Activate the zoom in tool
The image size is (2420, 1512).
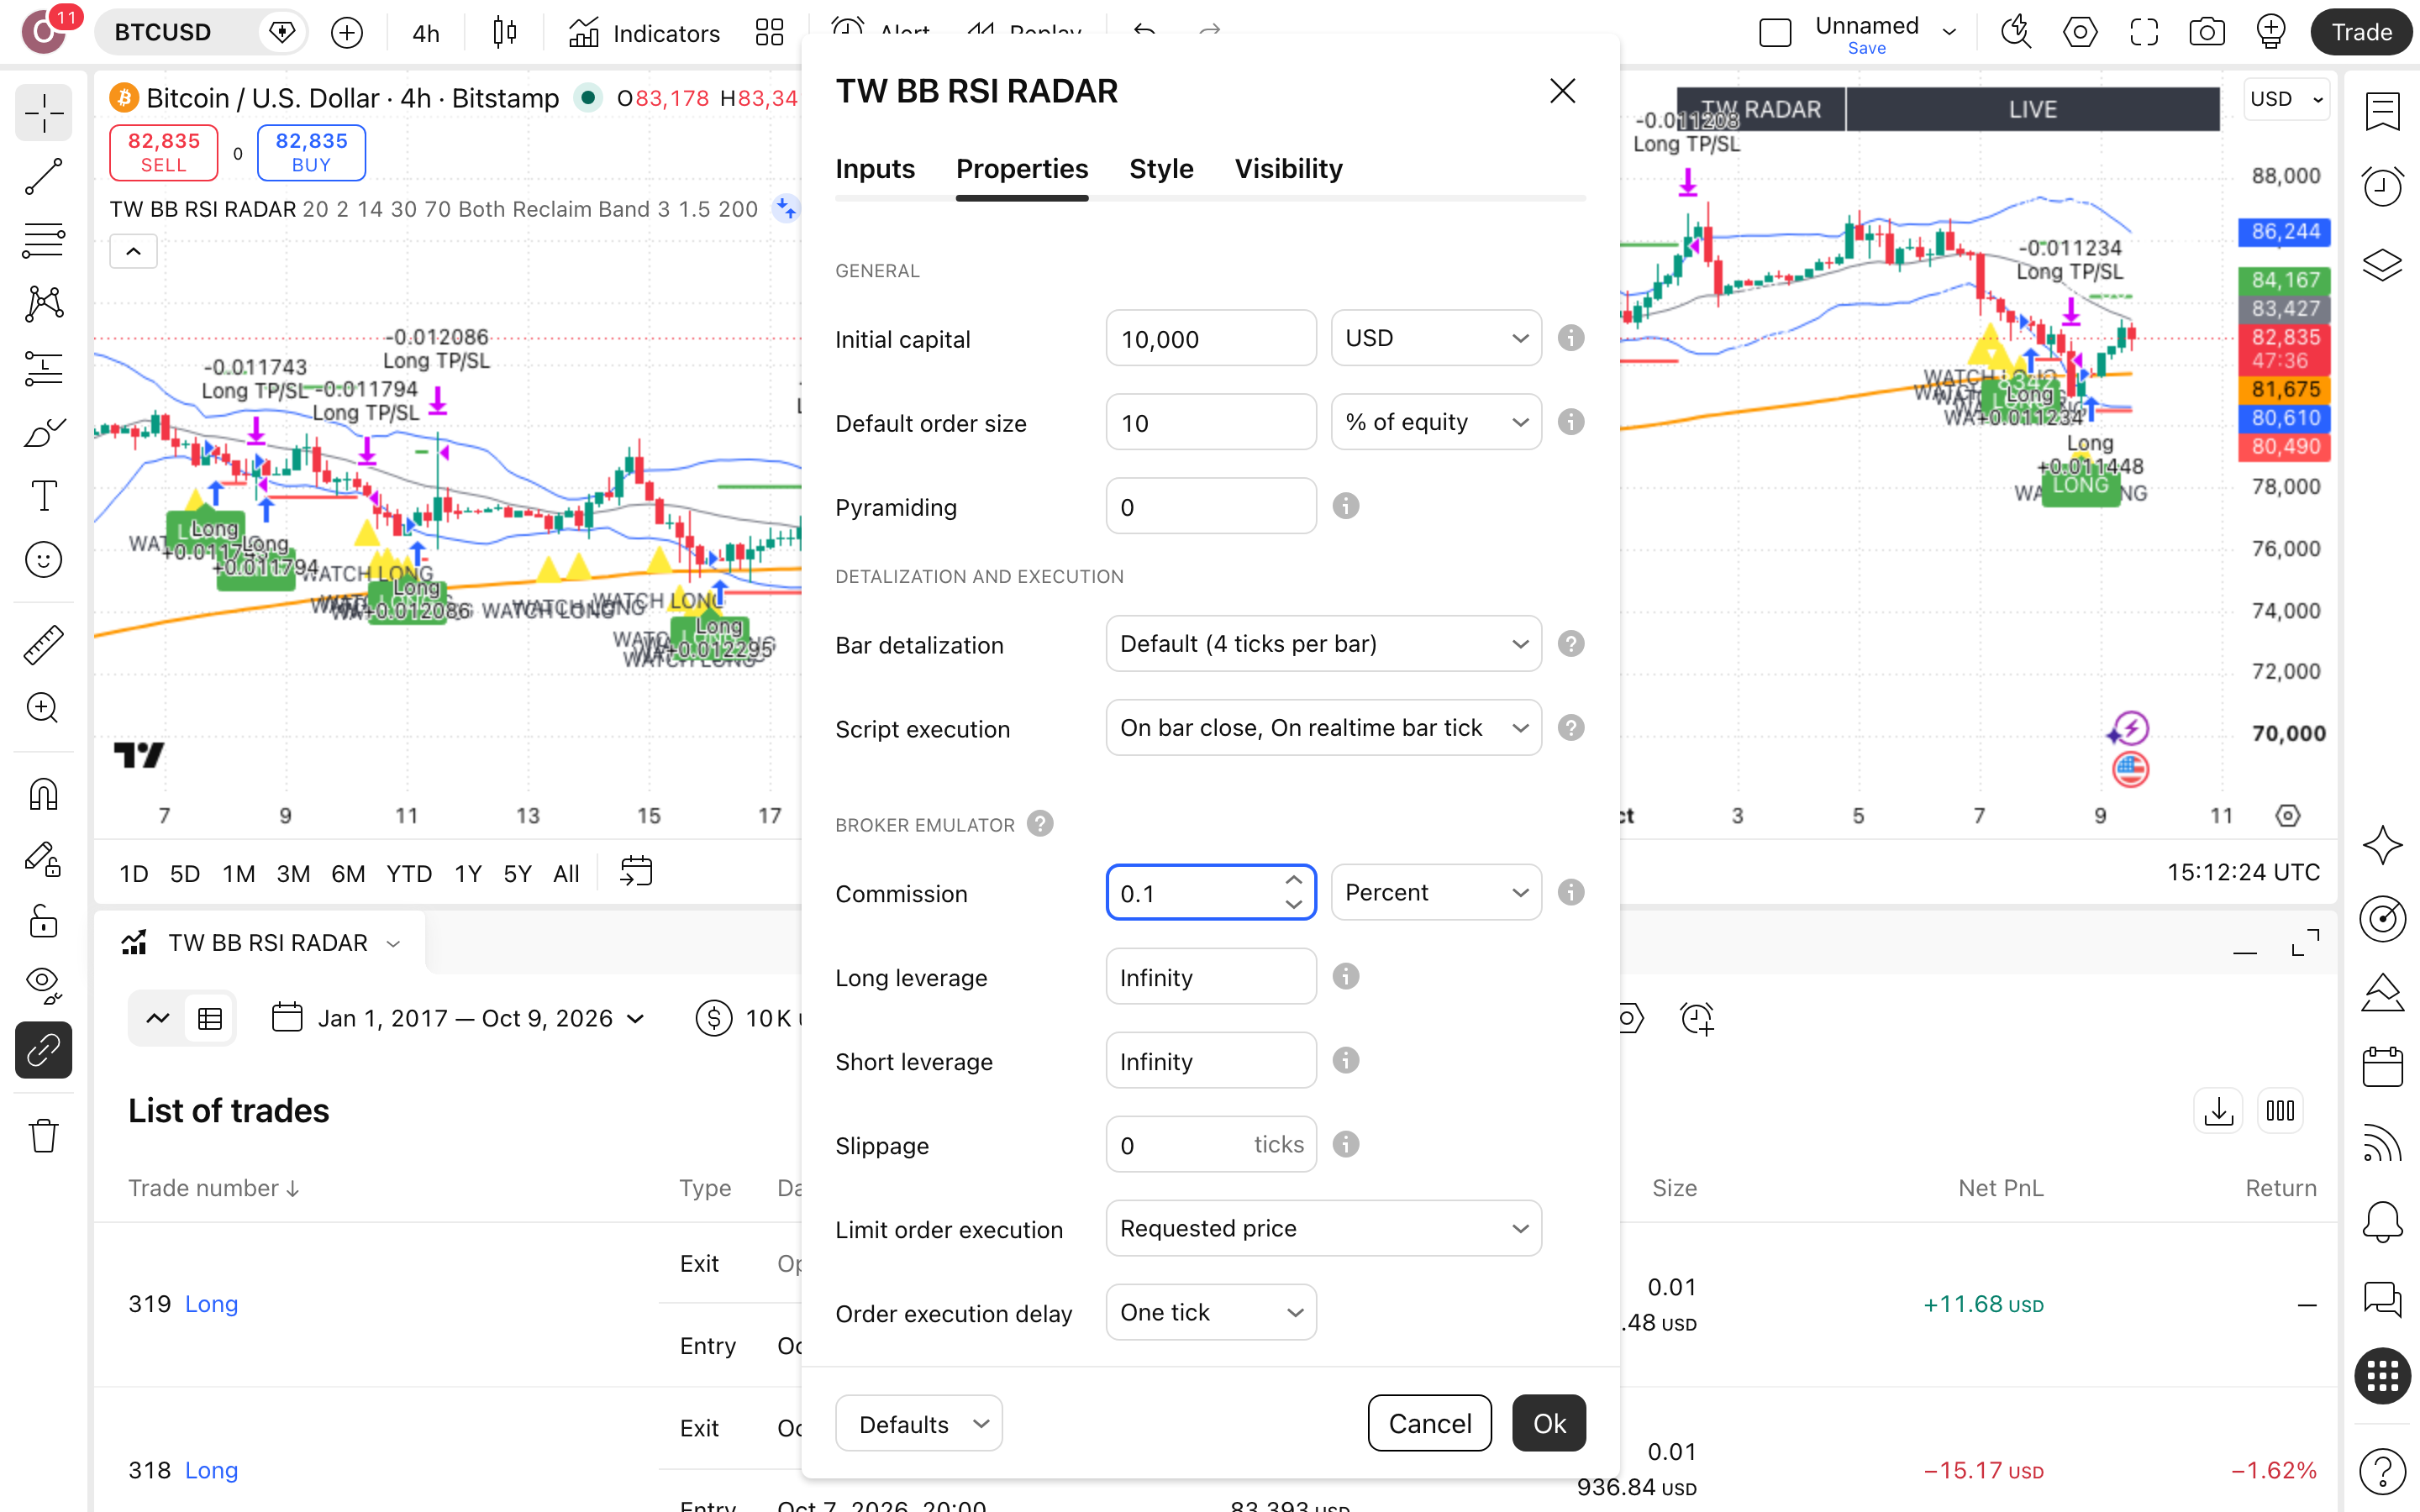(x=44, y=709)
